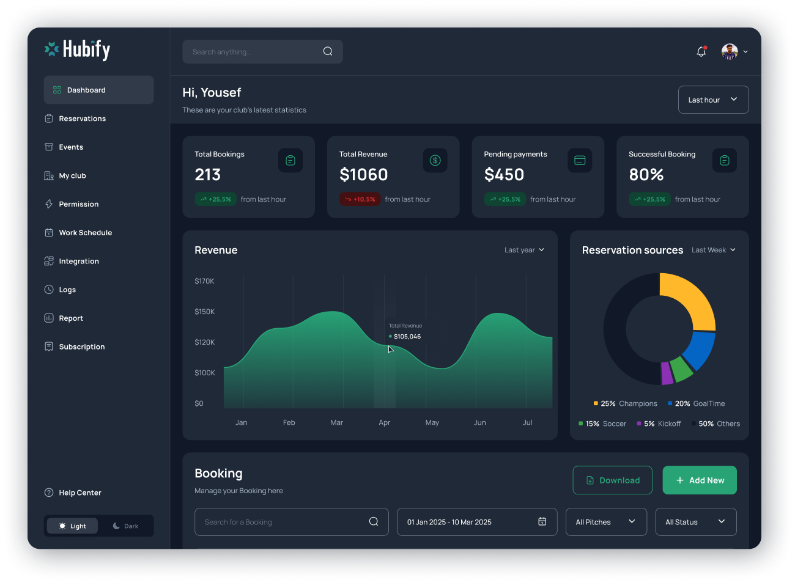The width and height of the screenshot is (795, 583).
Task: Toggle the calendar icon in the Booking date field
Action: [542, 521]
